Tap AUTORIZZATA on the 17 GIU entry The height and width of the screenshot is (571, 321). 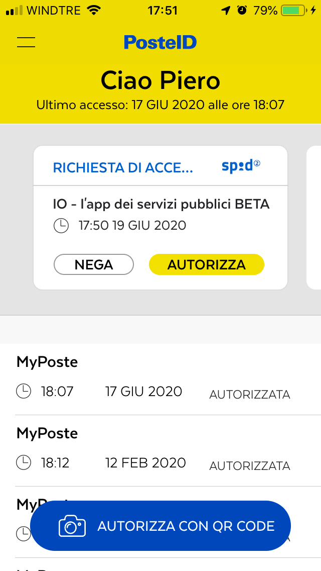(x=249, y=395)
